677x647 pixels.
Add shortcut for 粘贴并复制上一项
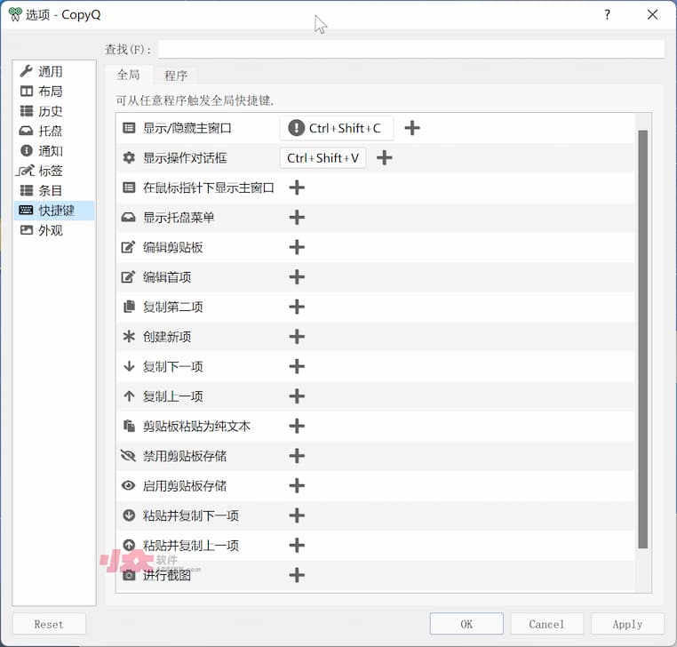[x=297, y=545]
